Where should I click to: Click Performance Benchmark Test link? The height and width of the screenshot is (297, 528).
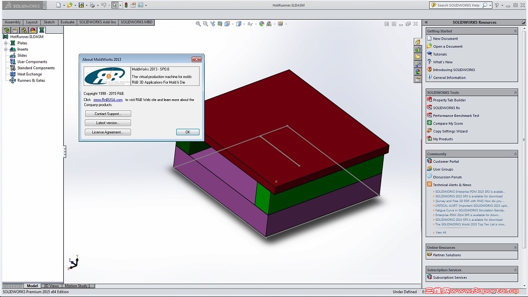point(456,116)
